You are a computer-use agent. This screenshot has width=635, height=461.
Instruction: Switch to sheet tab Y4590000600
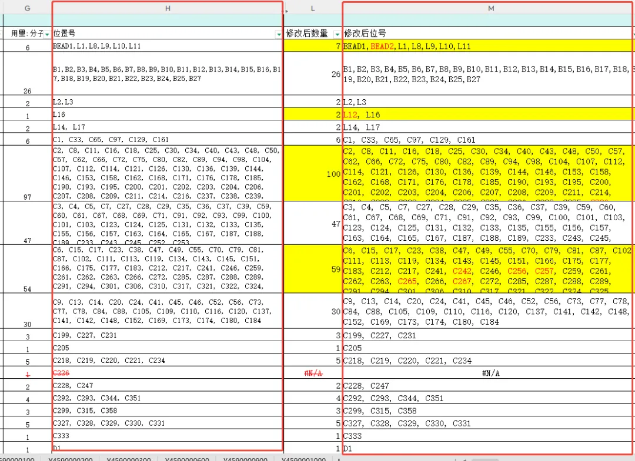[x=187, y=459]
